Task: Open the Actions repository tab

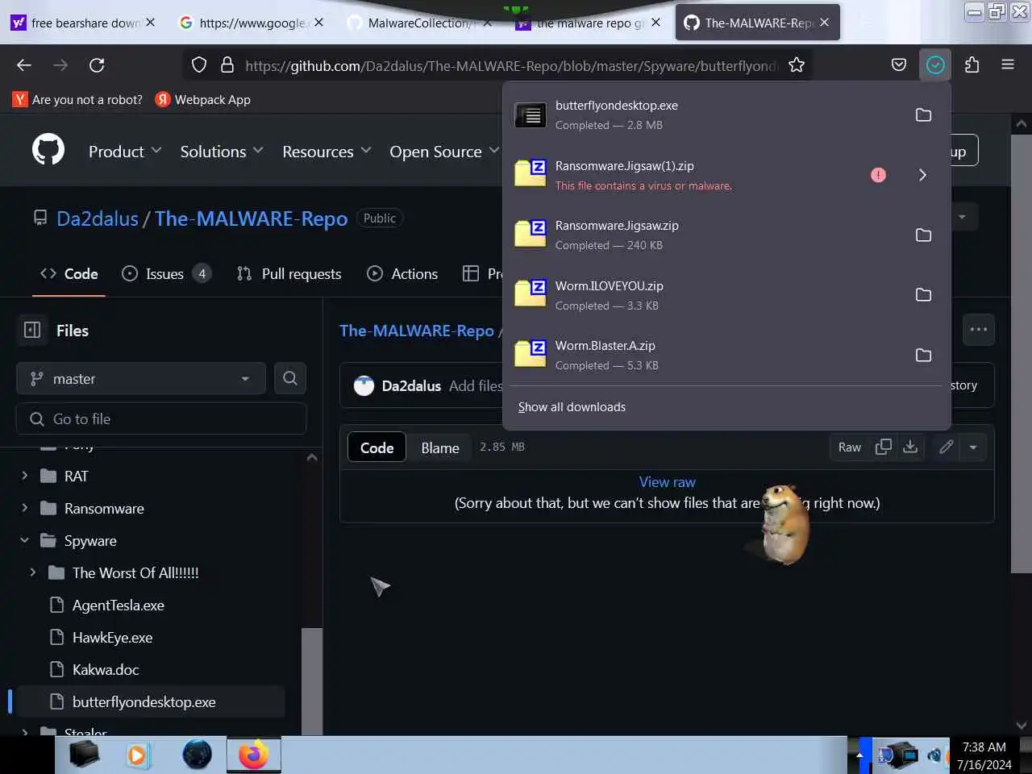Action: [x=402, y=274]
